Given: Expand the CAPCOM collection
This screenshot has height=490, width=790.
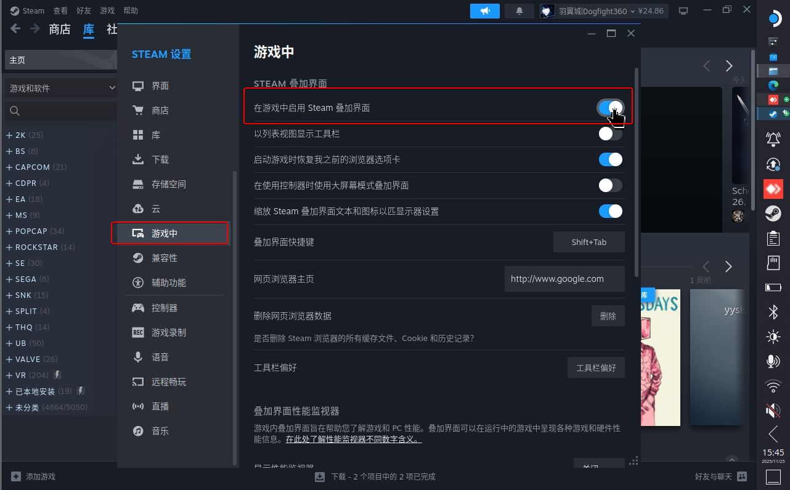Looking at the screenshot, I should [x=9, y=167].
